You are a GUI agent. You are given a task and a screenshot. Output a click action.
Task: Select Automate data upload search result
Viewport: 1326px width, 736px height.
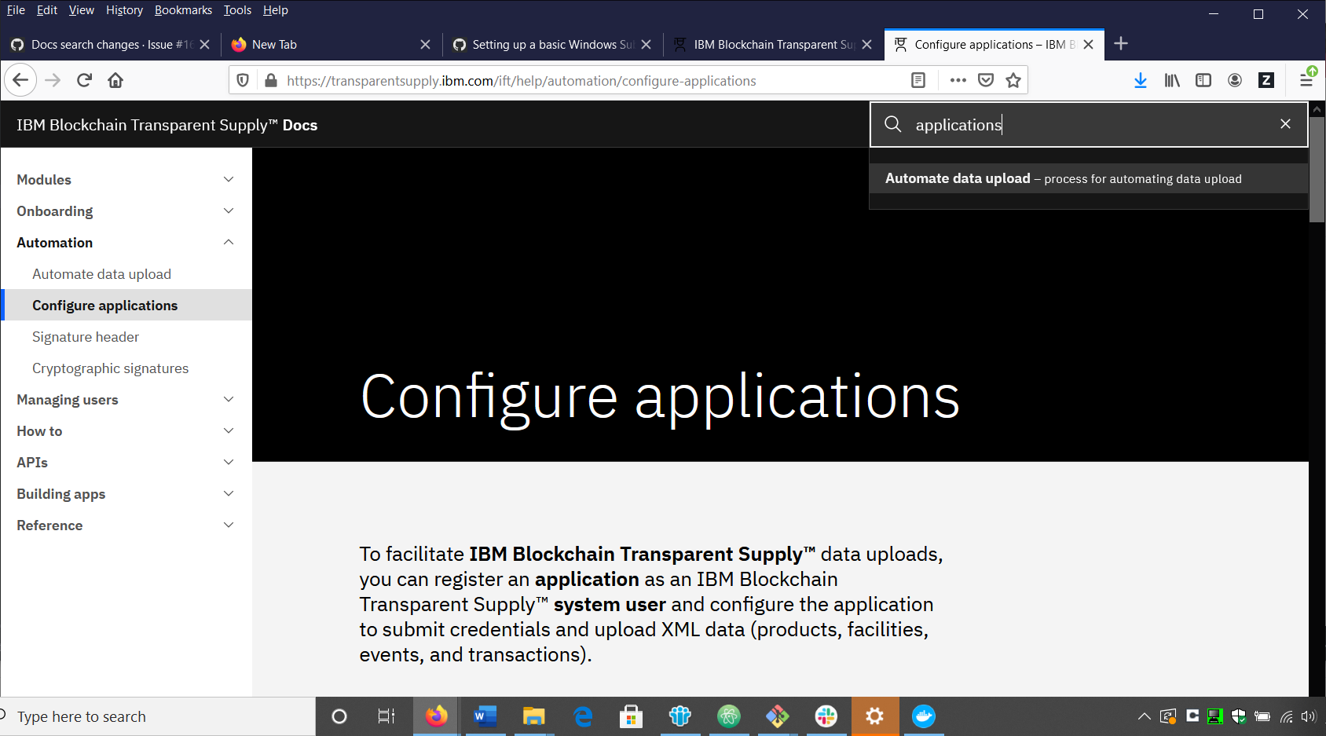(x=1089, y=178)
